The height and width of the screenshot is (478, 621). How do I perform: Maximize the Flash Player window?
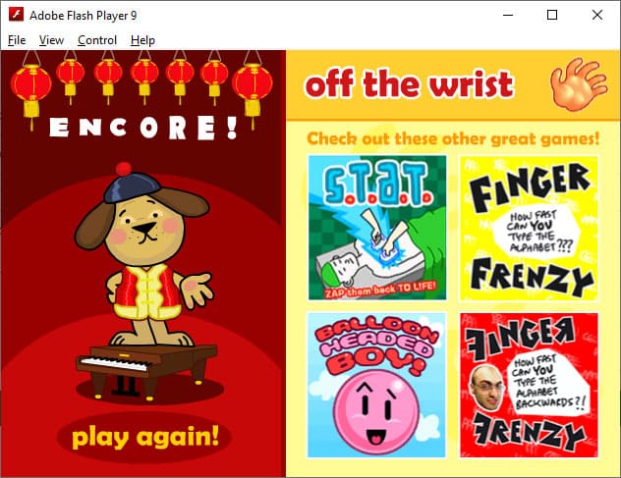[x=552, y=15]
